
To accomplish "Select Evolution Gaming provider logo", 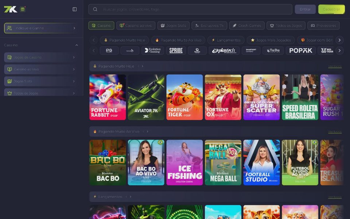I will point(152,50).
